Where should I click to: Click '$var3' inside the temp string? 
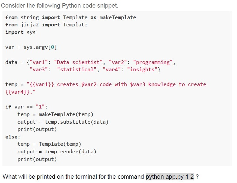pyautogui.click(x=137, y=84)
